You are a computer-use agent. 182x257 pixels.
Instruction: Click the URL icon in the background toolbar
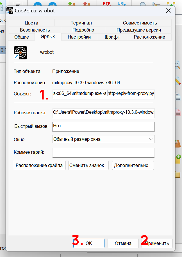[x=122, y=3]
